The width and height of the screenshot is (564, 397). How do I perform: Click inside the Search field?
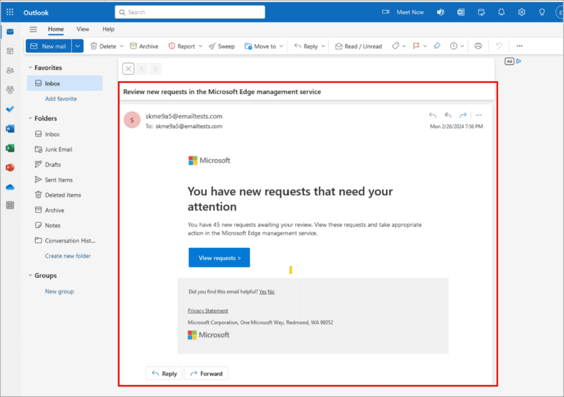pos(189,12)
